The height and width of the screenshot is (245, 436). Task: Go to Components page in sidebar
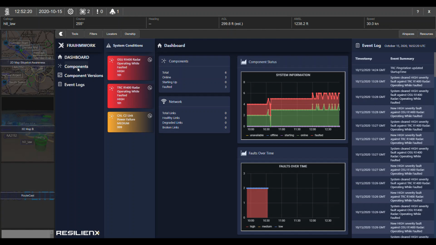(76, 66)
